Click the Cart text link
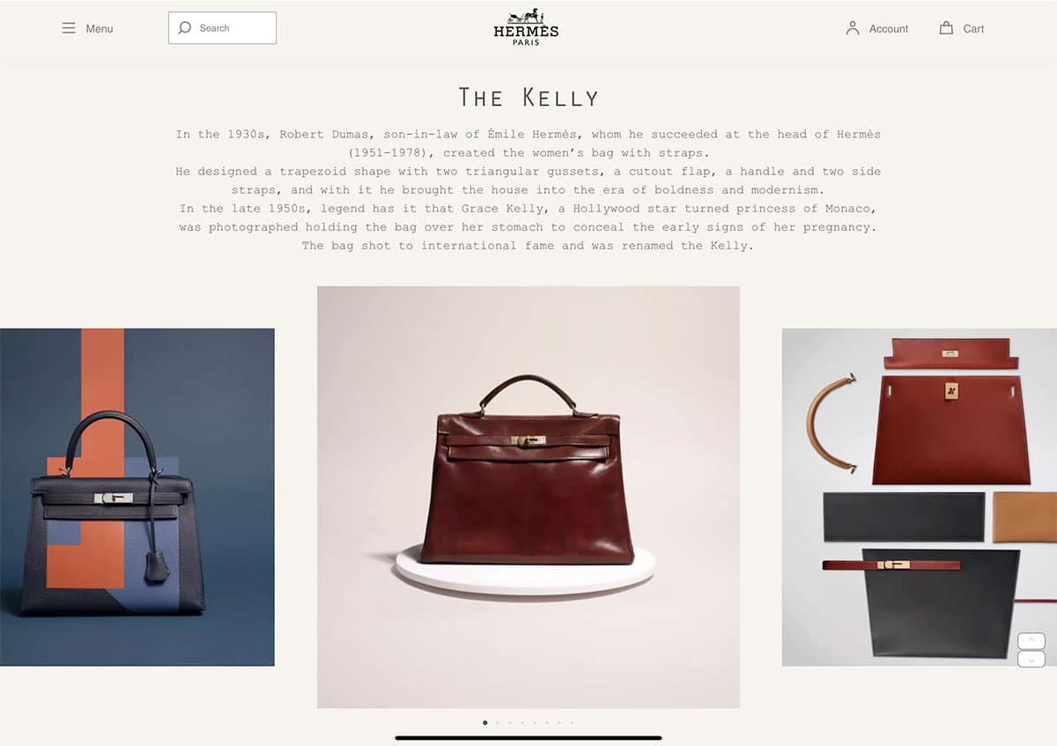 [973, 29]
